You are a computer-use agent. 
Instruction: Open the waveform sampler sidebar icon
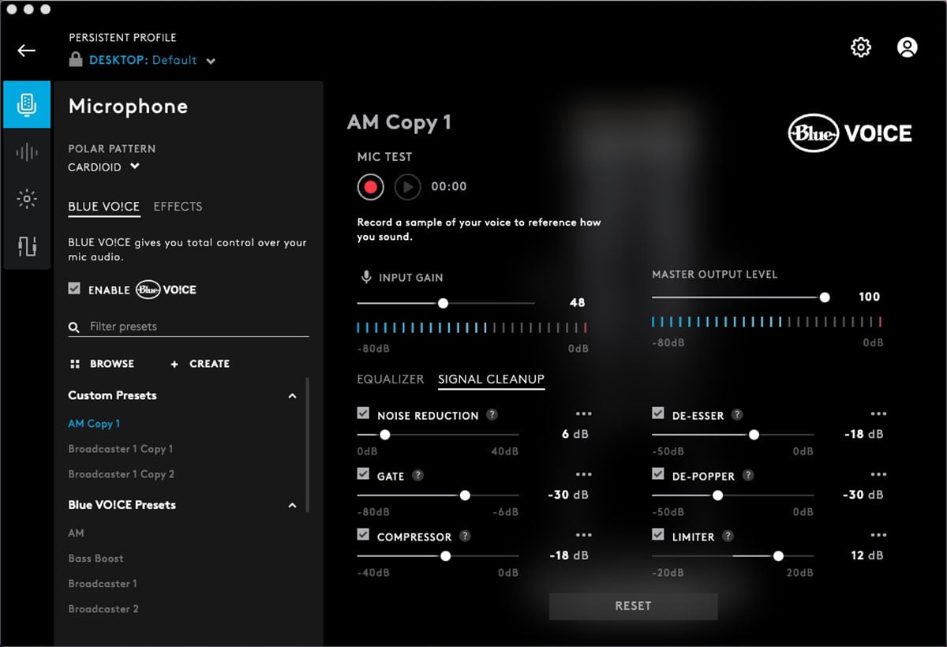click(27, 152)
